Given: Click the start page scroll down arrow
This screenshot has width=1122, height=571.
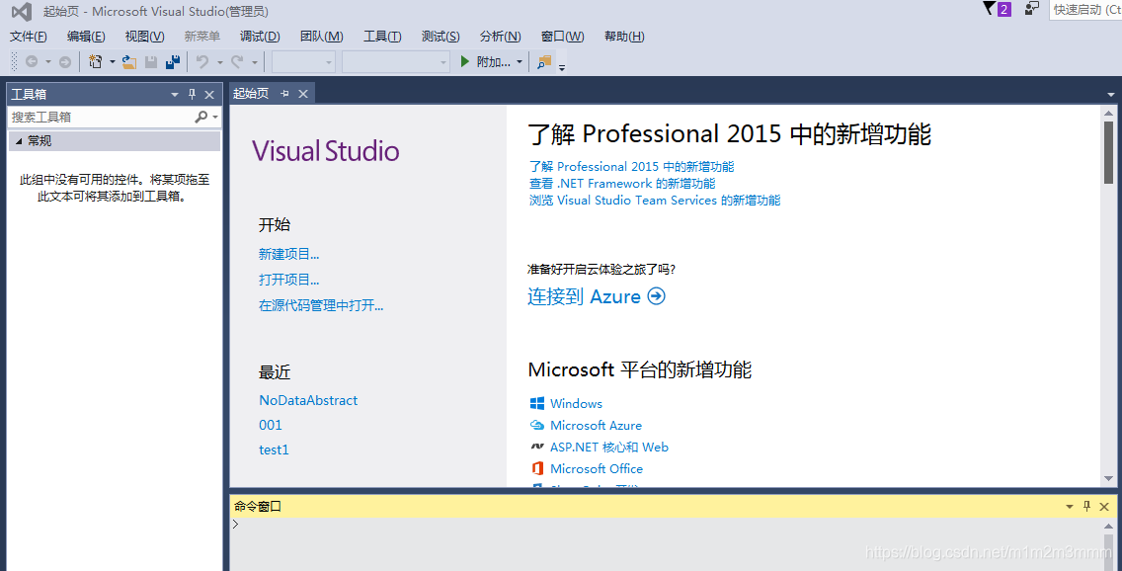Looking at the screenshot, I should pos(1108,479).
